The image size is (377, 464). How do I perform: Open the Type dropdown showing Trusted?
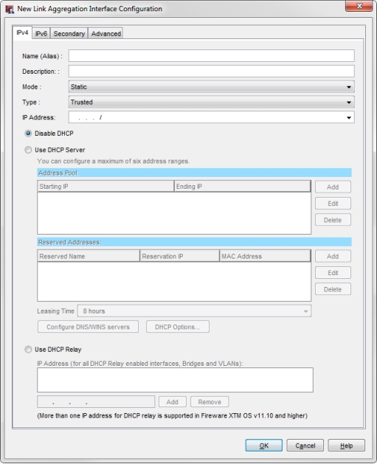(211, 102)
